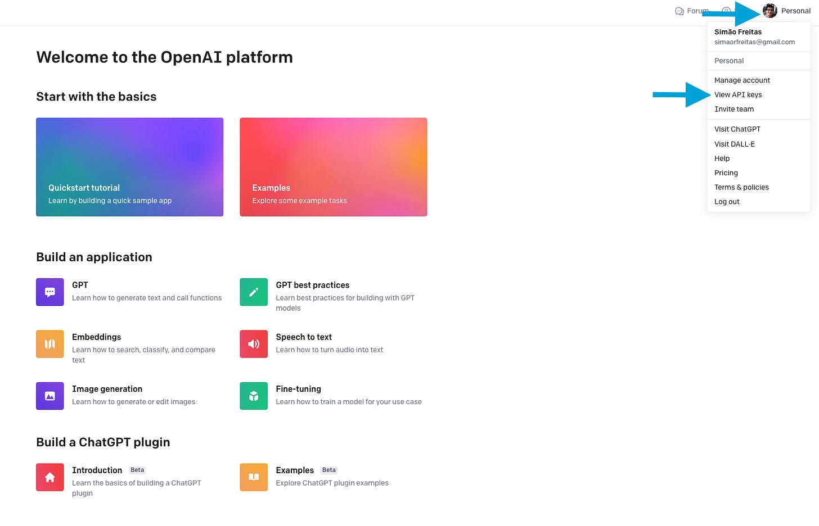
Task: Click the user profile avatar picture
Action: point(770,11)
